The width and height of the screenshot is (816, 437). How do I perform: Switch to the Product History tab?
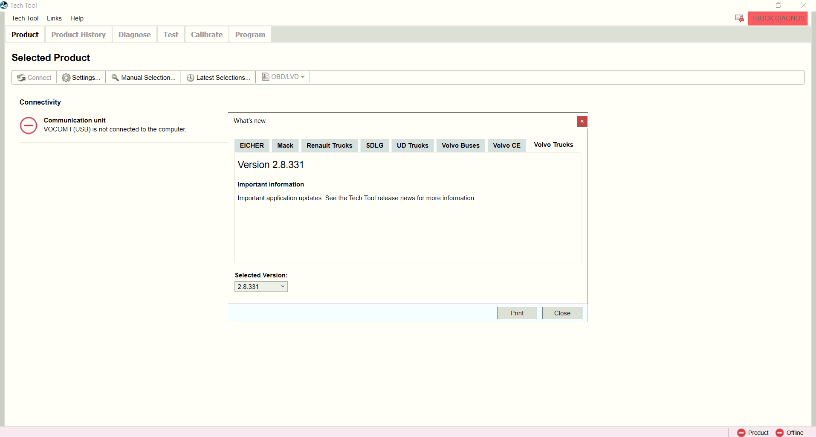tap(78, 35)
